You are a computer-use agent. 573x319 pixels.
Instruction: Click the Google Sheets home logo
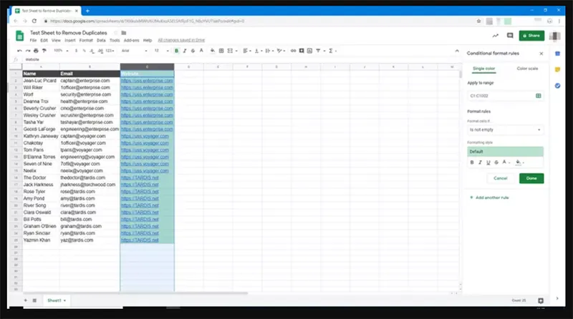[20, 36]
